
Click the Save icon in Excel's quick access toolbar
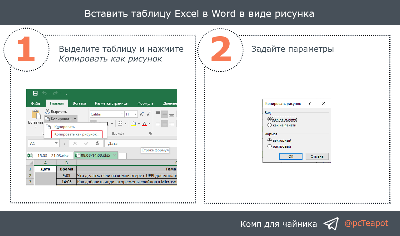tap(35, 93)
